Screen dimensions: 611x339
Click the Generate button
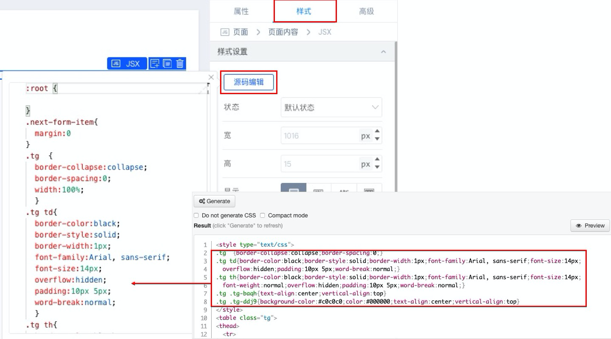tap(215, 201)
